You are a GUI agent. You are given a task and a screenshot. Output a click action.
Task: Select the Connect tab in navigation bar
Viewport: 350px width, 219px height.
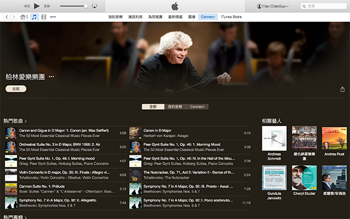pos(208,17)
